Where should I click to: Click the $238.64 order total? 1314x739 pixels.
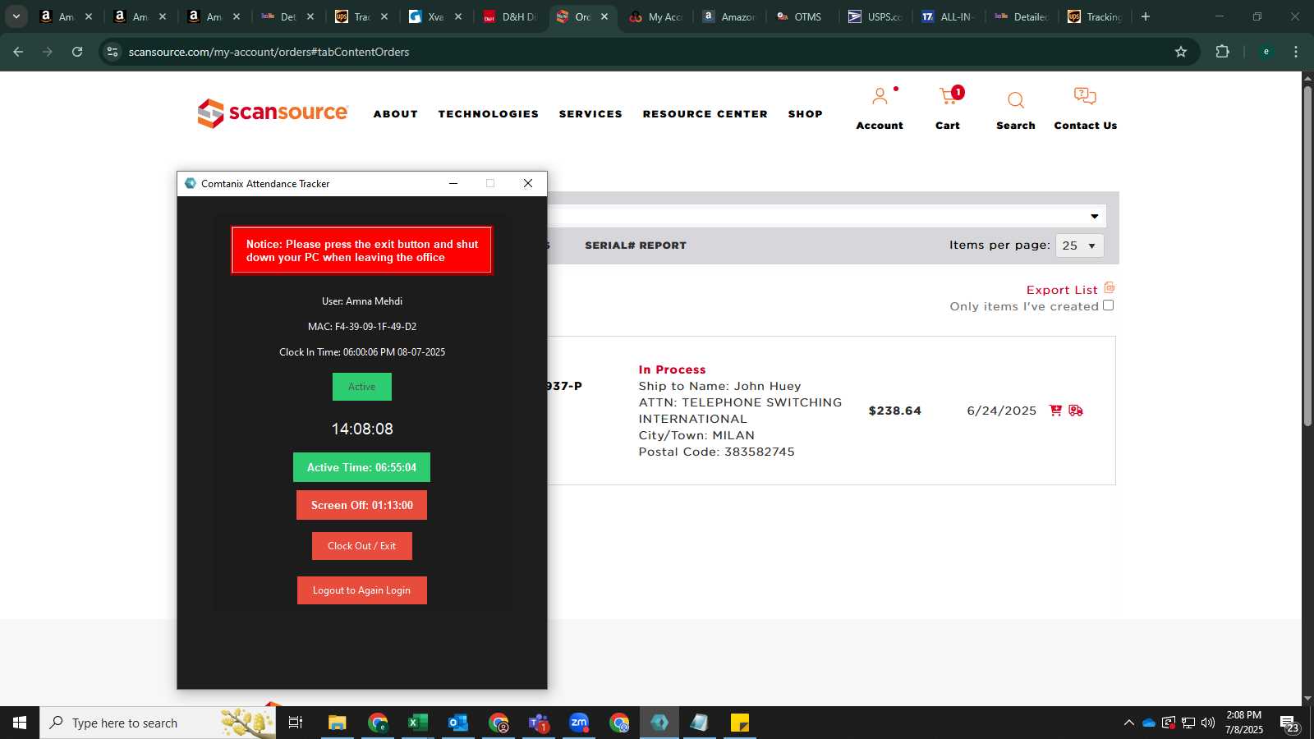894,411
